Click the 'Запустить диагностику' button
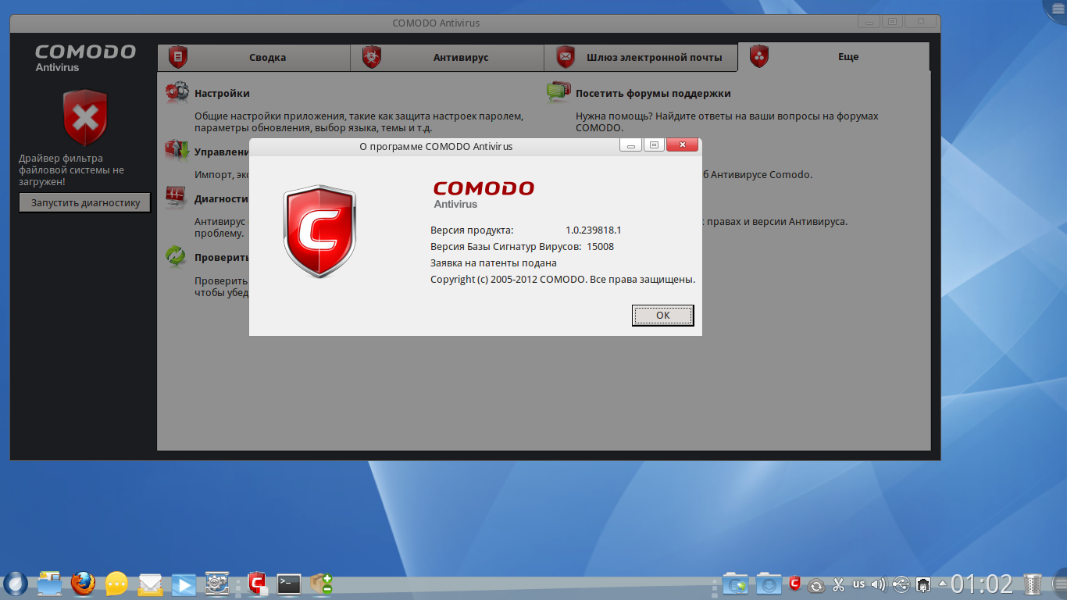The width and height of the screenshot is (1067, 600). point(85,202)
